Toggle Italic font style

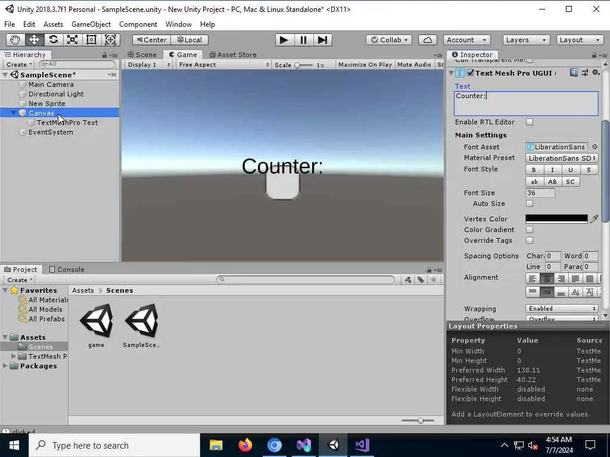(552, 170)
